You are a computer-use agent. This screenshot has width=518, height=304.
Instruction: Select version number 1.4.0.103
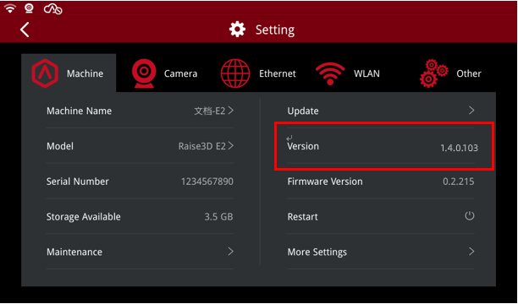pyautogui.click(x=460, y=148)
